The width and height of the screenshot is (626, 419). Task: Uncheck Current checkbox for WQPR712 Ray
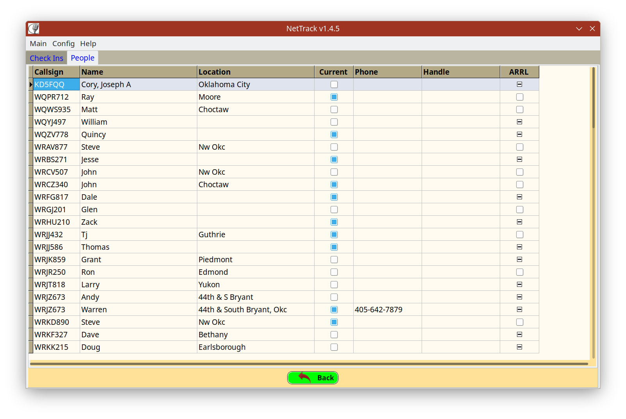tap(334, 97)
